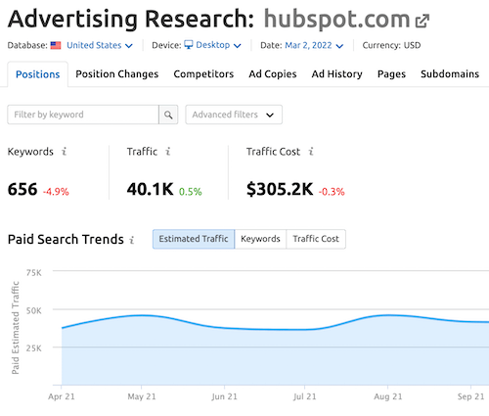Screen dimensions: 489x416
Task: Expand the Advanced filters dropdown
Action: (234, 115)
